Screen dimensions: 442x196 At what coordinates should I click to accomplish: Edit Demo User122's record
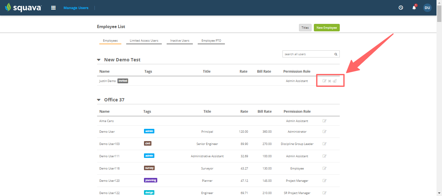pos(325,193)
